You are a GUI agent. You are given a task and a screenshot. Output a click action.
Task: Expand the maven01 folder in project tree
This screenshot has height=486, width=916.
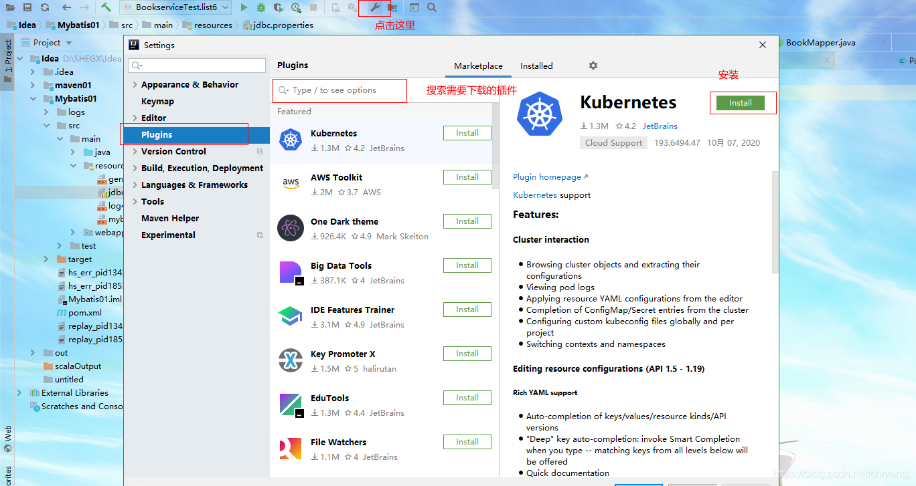pos(33,85)
